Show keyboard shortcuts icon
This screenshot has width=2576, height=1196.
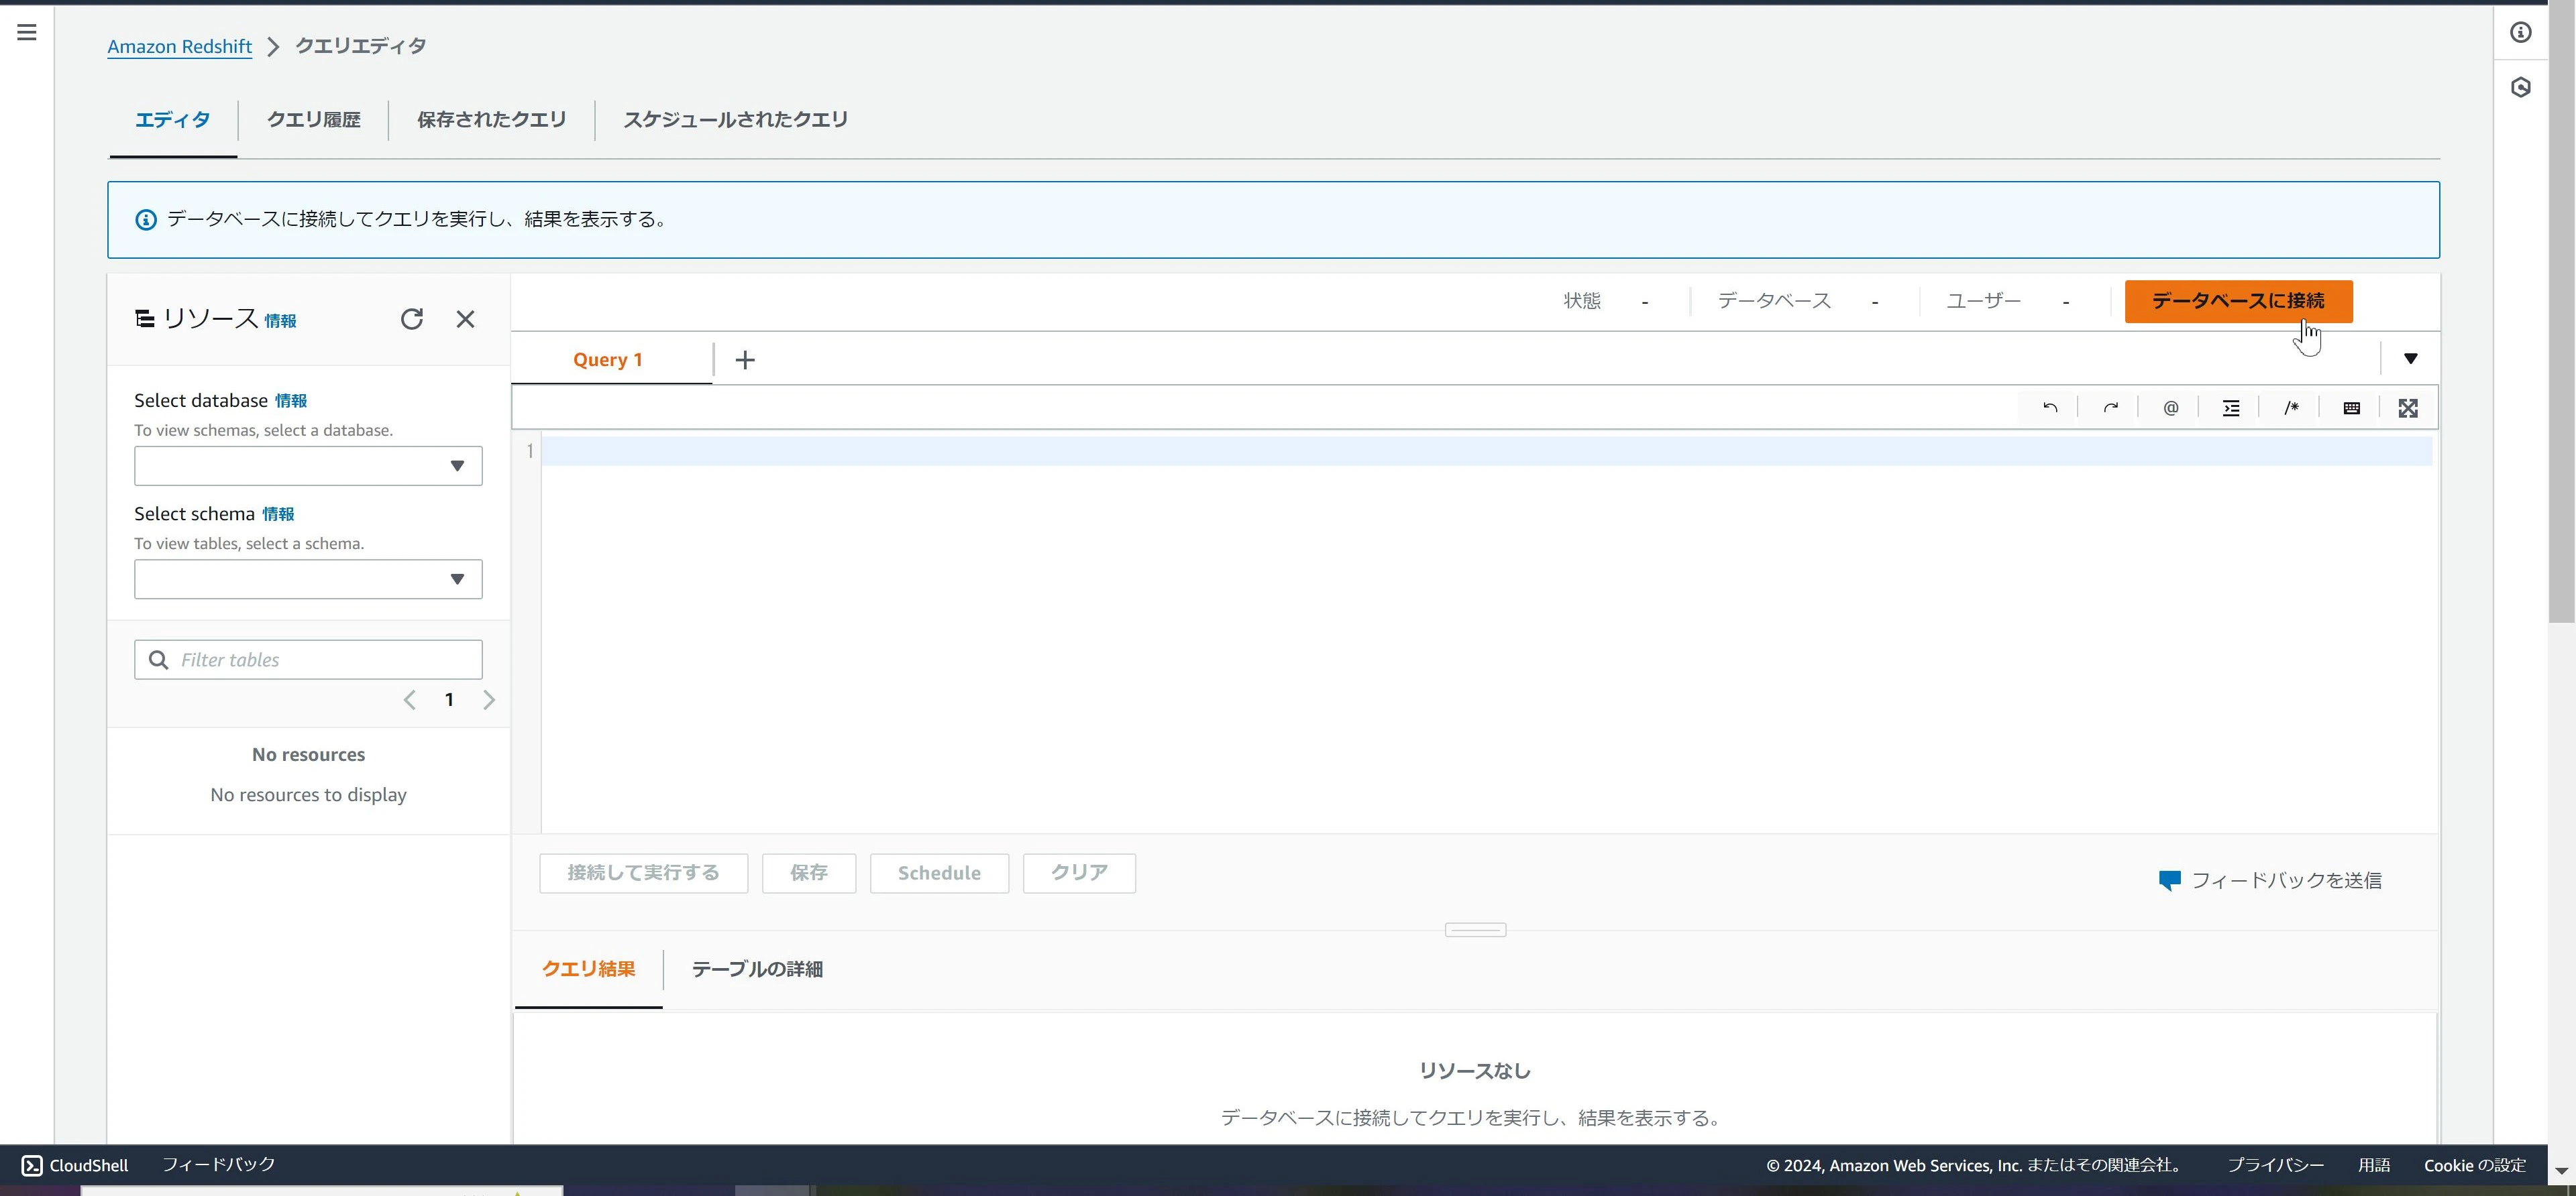pos(2352,408)
